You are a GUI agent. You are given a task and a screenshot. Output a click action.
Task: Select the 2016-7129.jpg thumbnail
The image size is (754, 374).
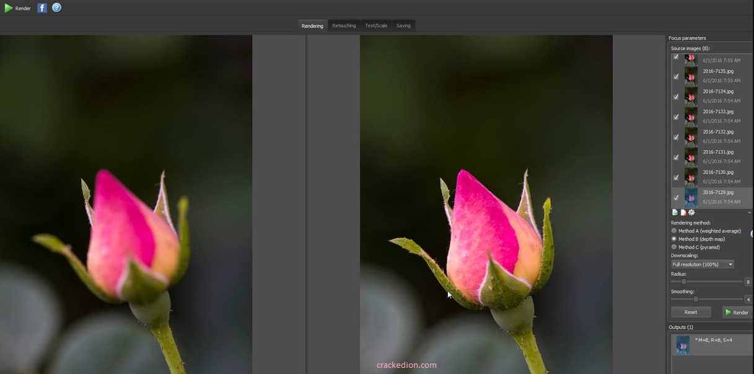691,198
